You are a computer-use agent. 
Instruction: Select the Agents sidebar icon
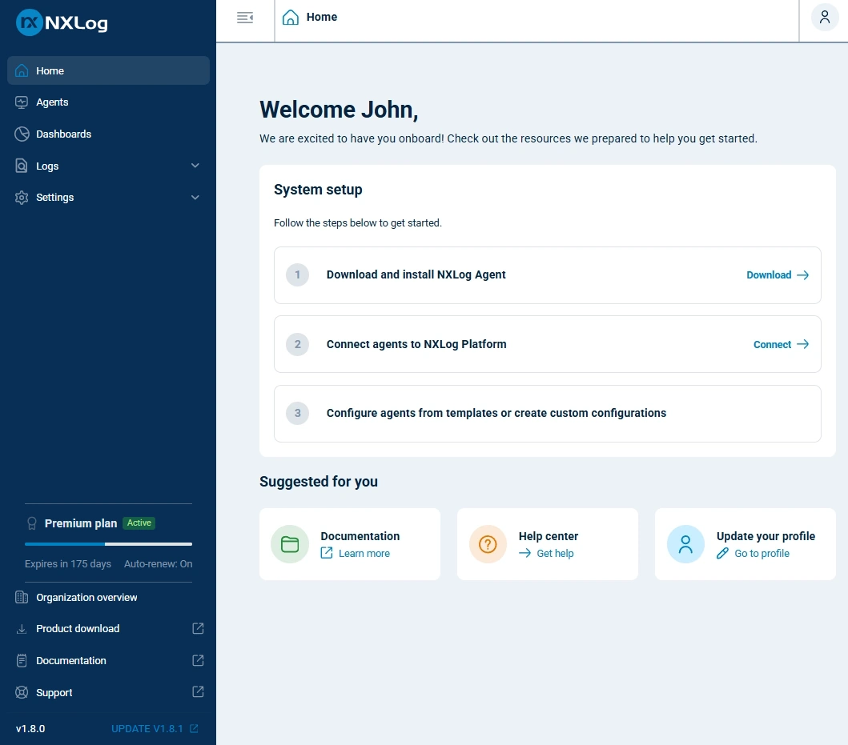(21, 102)
